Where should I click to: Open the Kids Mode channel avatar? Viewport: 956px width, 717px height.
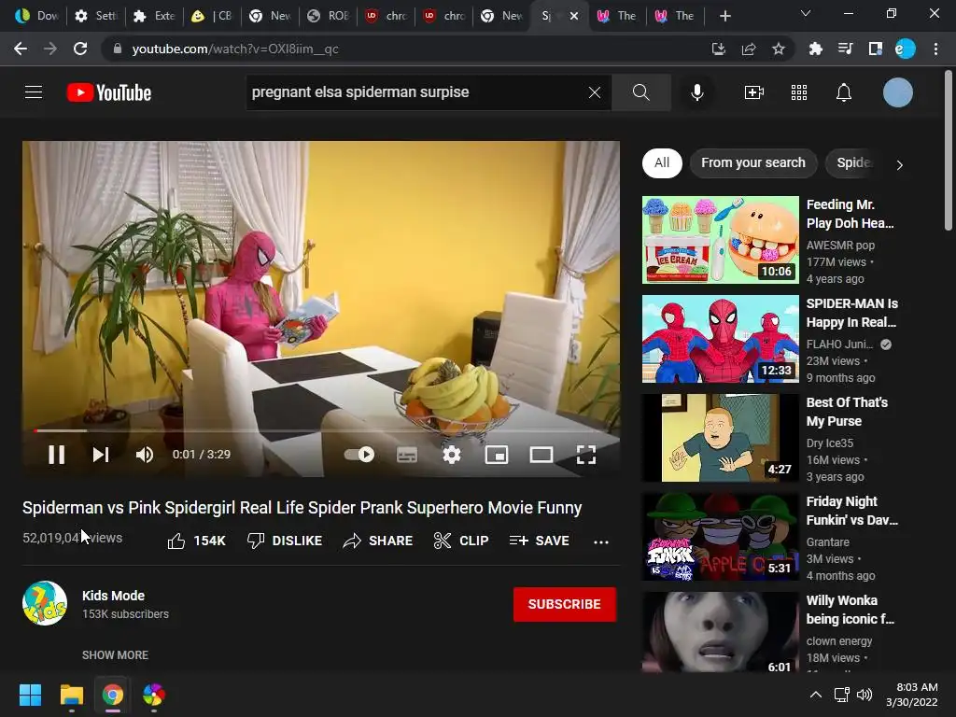point(45,604)
